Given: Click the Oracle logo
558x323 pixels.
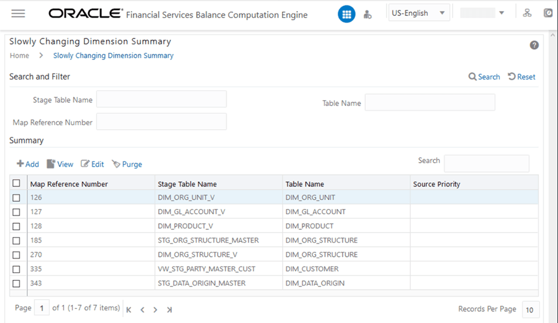Looking at the screenshot, I should tap(85, 13).
